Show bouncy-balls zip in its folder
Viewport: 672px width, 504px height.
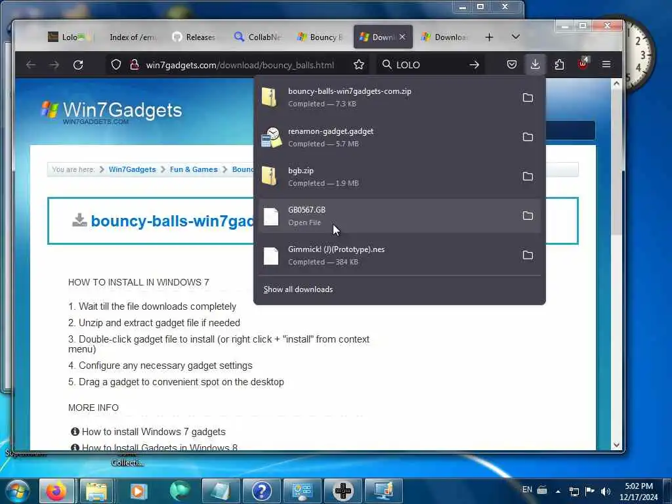528,98
